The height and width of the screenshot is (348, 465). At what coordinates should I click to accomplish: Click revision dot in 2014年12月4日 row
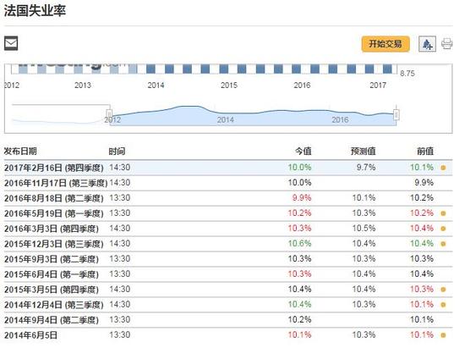(443, 305)
